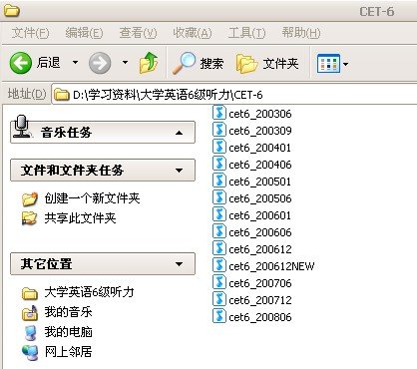Expand the 音乐任务 panel chevron

click(179, 133)
